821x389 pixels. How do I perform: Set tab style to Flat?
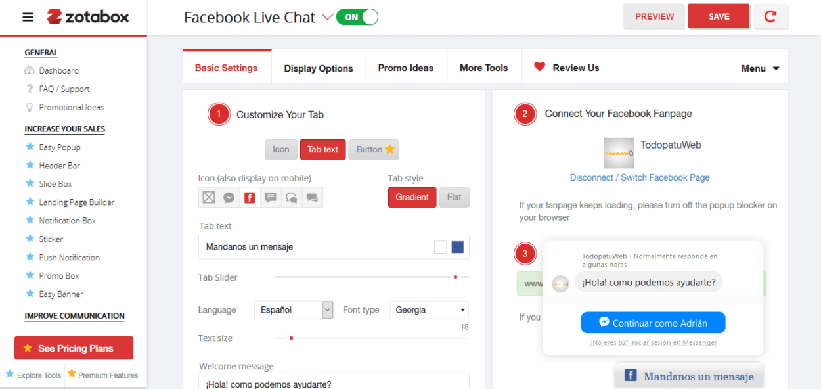tap(455, 197)
